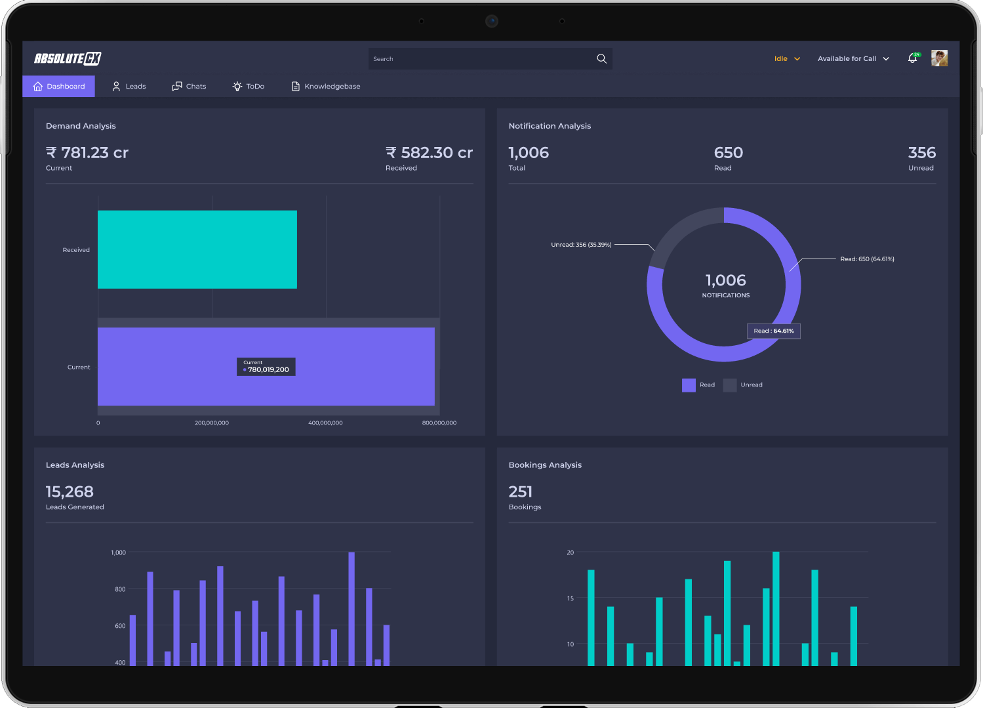Open the Chats section link
This screenshot has width=983, height=708.
click(189, 86)
